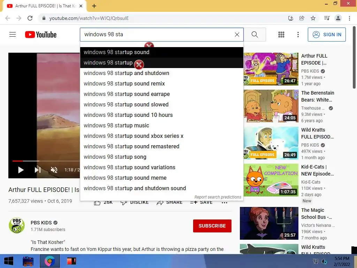Open Kid-E-Cats NEW COMPILATION thumbnail
Screen dimensions: 357x268
pyautogui.click(x=271, y=180)
